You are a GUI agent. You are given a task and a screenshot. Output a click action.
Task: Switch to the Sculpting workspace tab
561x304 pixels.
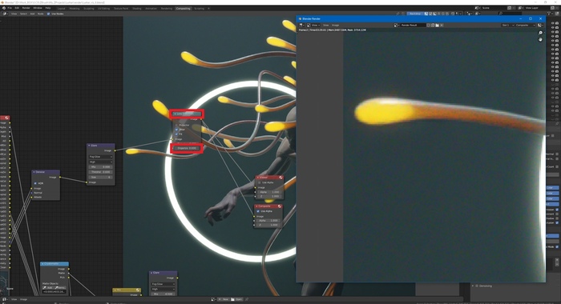[x=89, y=8]
